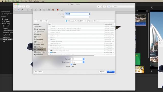Click the Cancel button
This screenshot has height=92, width=163.
coord(102,72)
